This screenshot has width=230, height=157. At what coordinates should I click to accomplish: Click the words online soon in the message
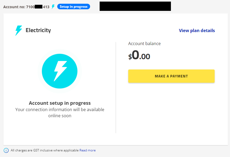(x=60, y=116)
